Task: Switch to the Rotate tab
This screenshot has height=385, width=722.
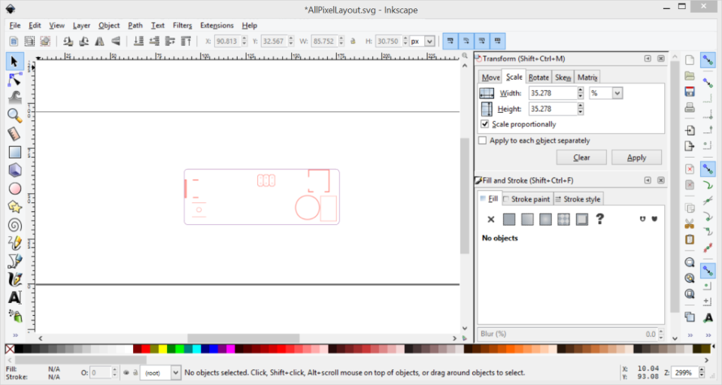Action: (x=538, y=77)
